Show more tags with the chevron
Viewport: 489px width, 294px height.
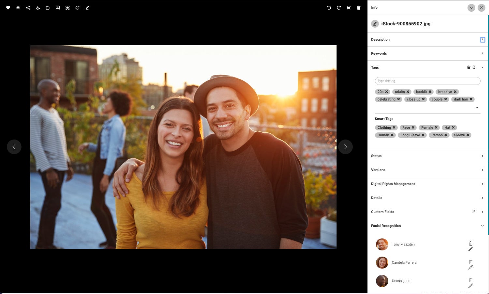[x=477, y=107]
